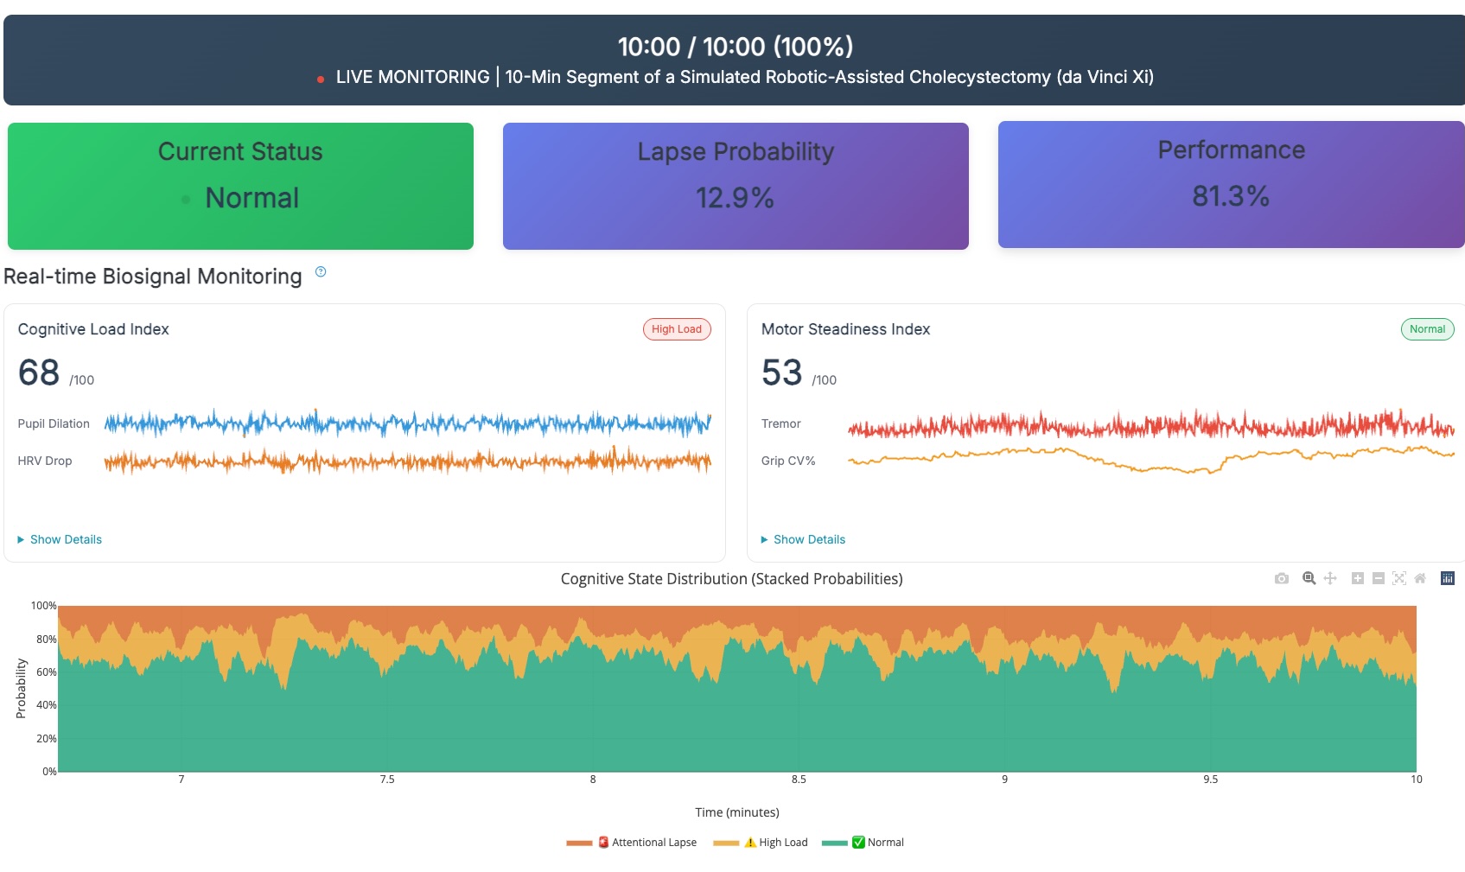The height and width of the screenshot is (872, 1465).
Task: Select the Lapse Probability 12.9% card
Action: (736, 186)
